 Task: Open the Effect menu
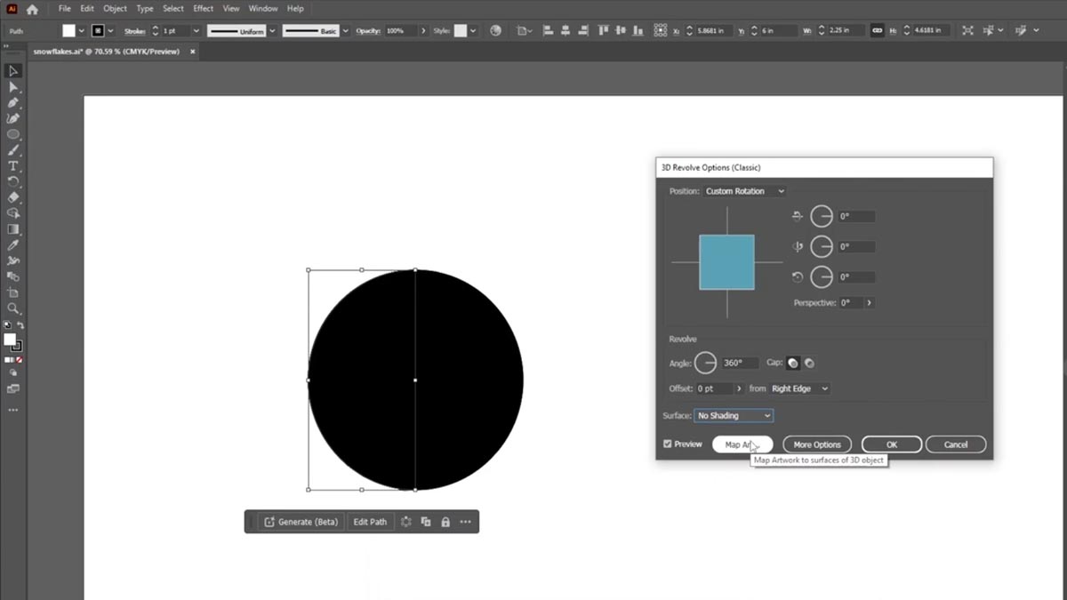[x=203, y=9]
